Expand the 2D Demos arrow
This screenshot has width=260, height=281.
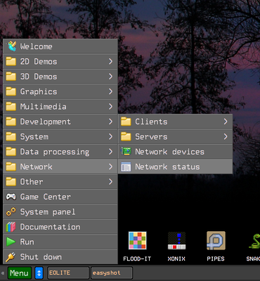coord(110,61)
